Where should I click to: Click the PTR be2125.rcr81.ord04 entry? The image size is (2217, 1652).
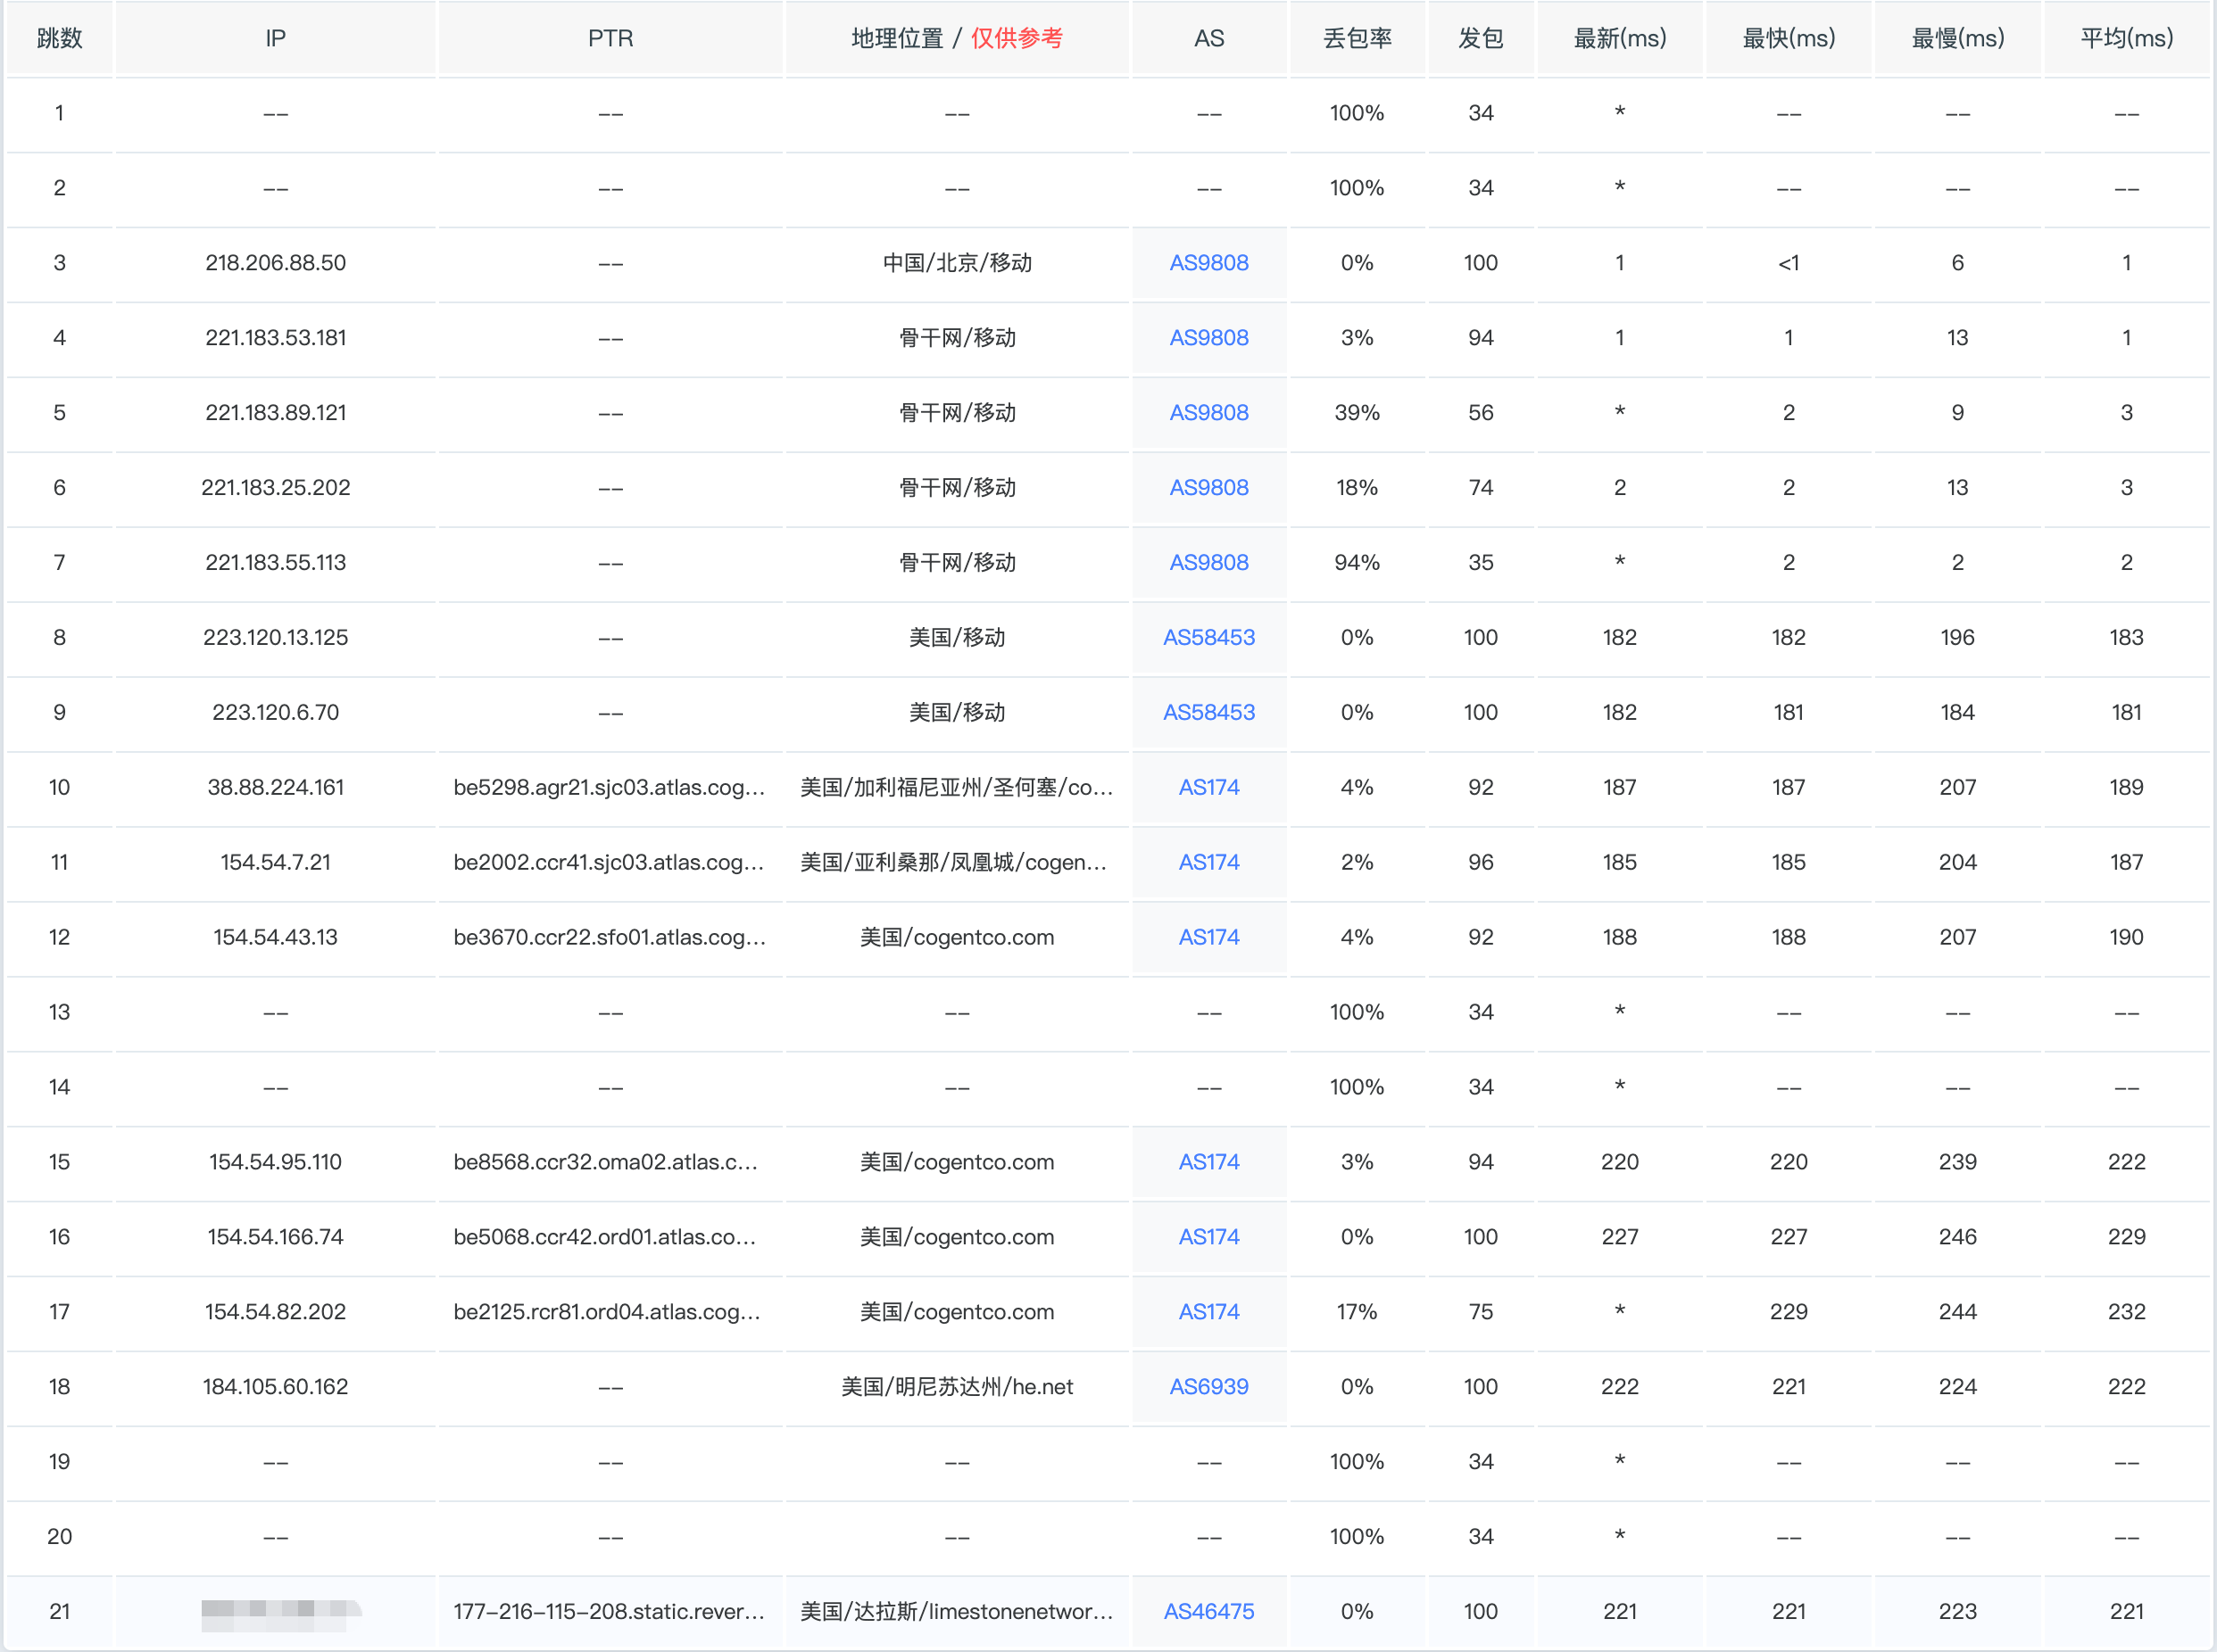point(607,1312)
